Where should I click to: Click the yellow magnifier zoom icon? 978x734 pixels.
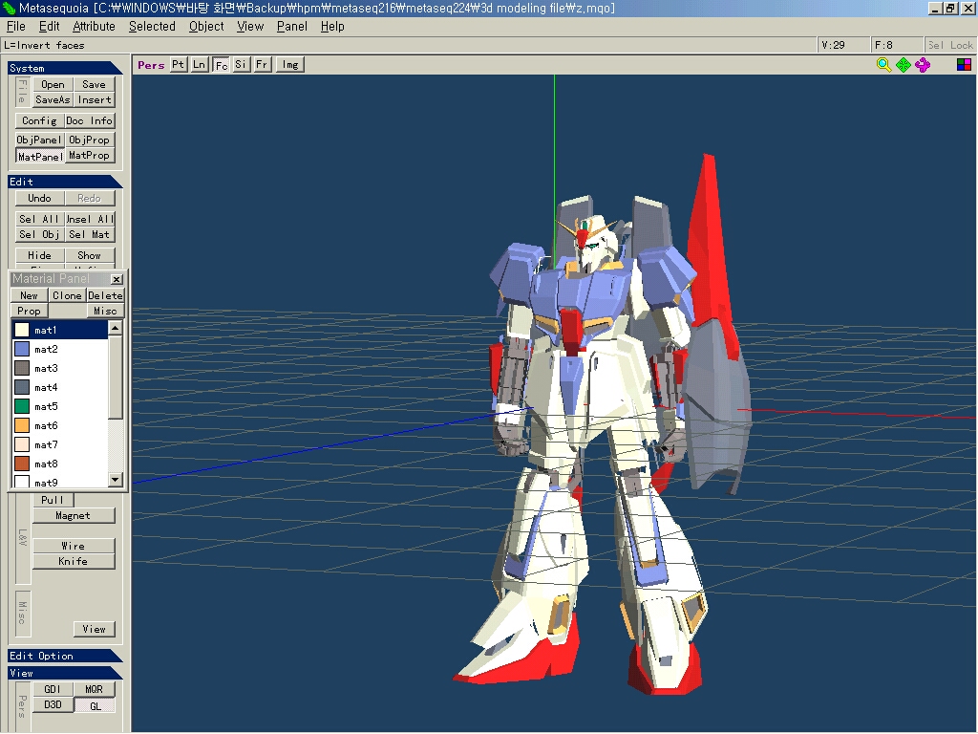tap(883, 64)
